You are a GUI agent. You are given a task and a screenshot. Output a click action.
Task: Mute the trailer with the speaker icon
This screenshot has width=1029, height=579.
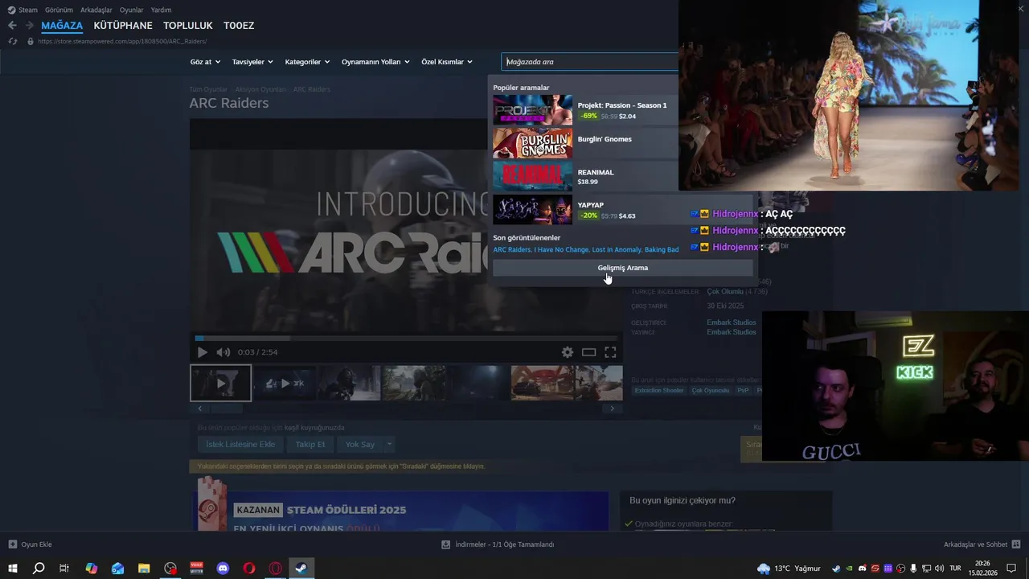pyautogui.click(x=223, y=352)
